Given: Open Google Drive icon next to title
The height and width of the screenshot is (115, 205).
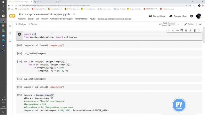Looking at the screenshot, I should click(20, 14).
